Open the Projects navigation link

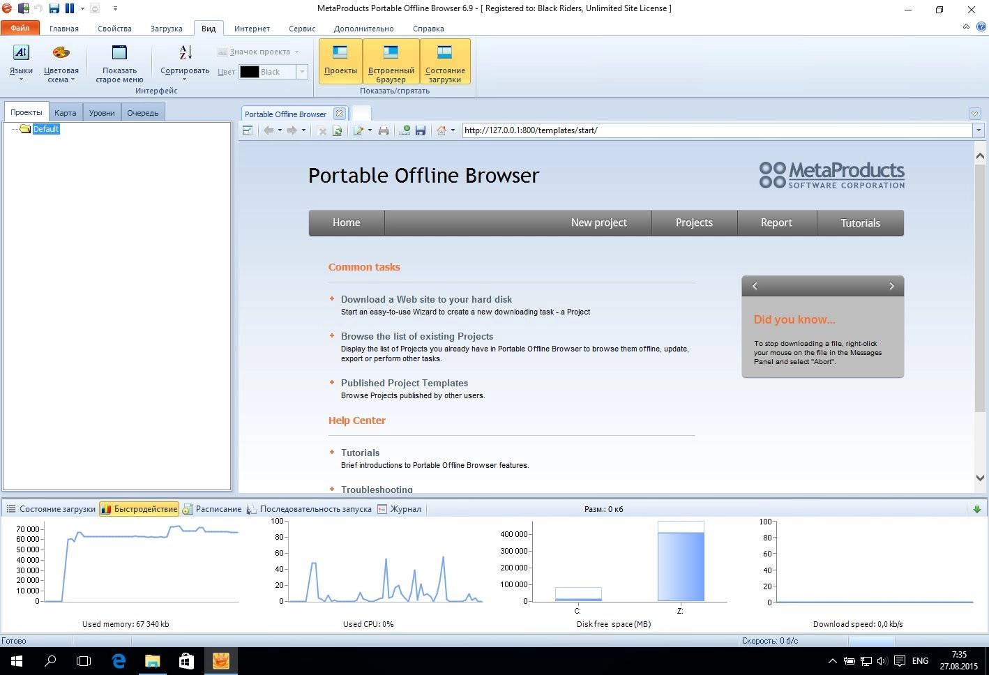[x=694, y=222]
